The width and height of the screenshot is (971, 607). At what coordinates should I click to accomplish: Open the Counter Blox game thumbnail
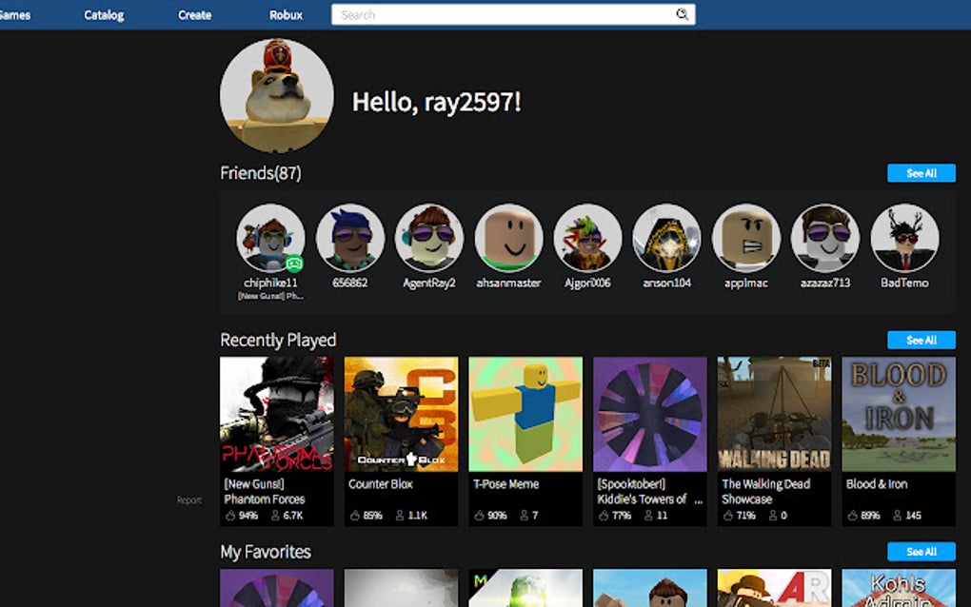[x=400, y=413]
